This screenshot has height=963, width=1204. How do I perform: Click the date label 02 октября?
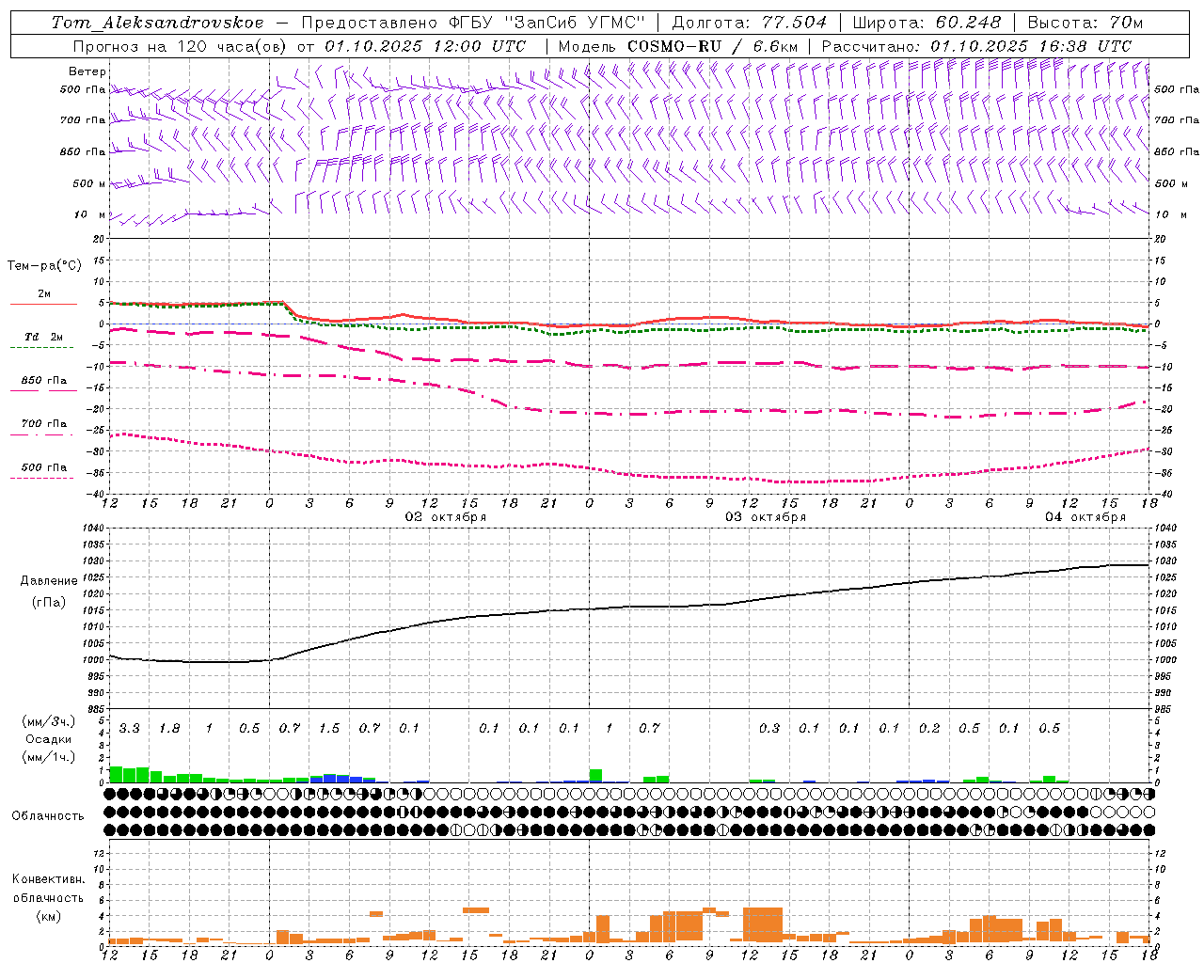coord(446,517)
